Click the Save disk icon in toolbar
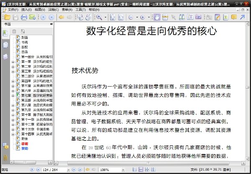 click(15, 17)
